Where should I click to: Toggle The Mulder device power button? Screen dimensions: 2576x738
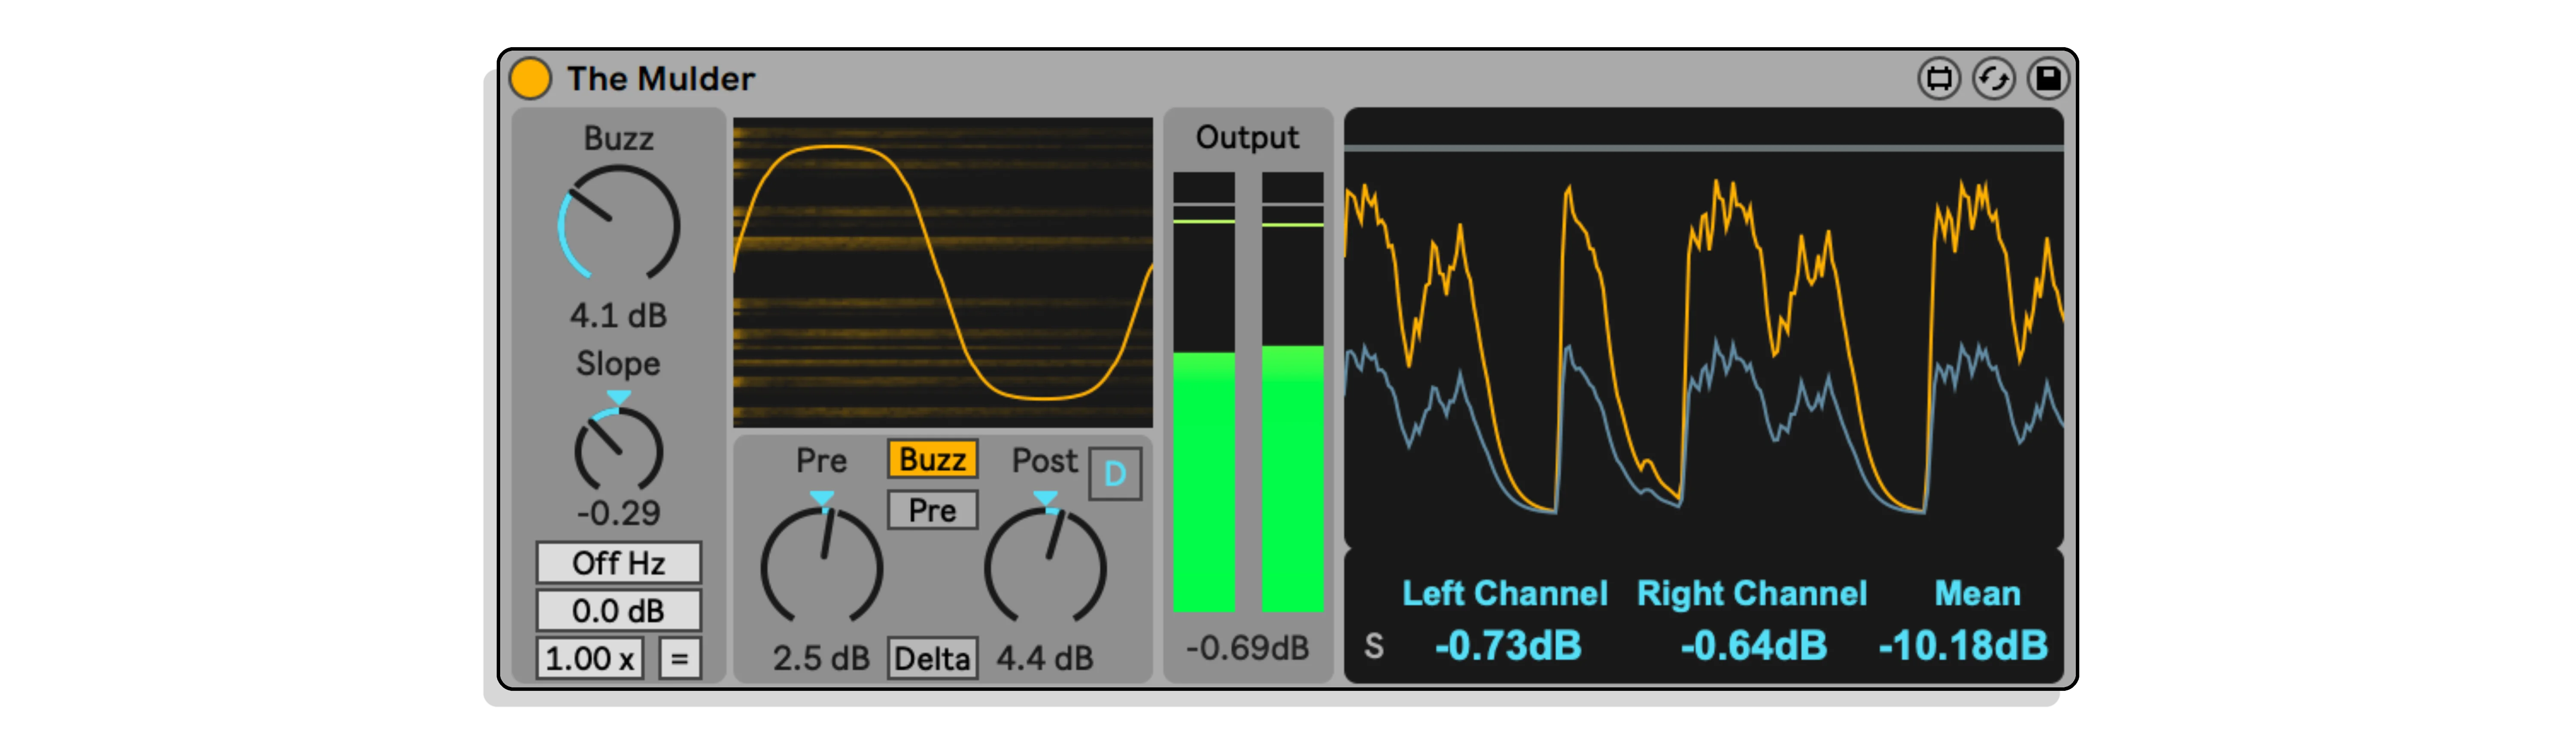[x=530, y=78]
